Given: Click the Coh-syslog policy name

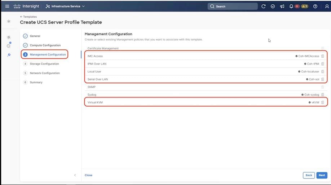Looking at the screenshot, I should [x=312, y=94].
